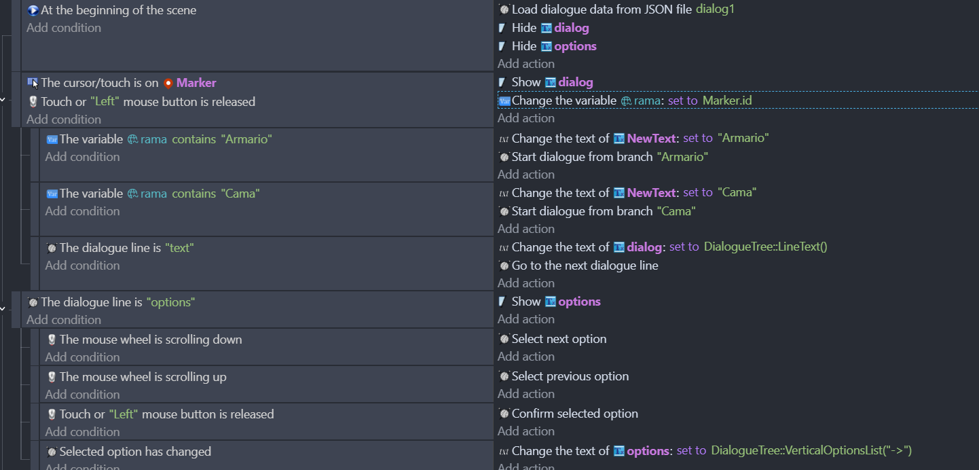Click the Var icon beside 'Change the variable rama'

pyautogui.click(x=504, y=101)
